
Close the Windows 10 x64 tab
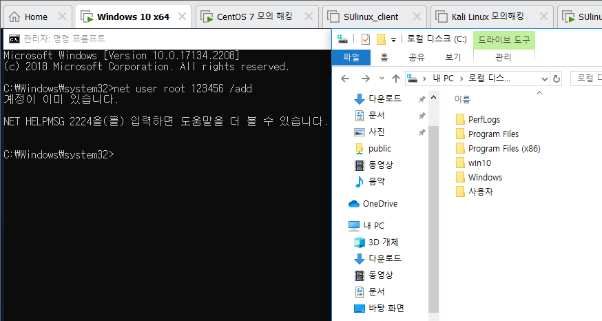[x=183, y=17]
